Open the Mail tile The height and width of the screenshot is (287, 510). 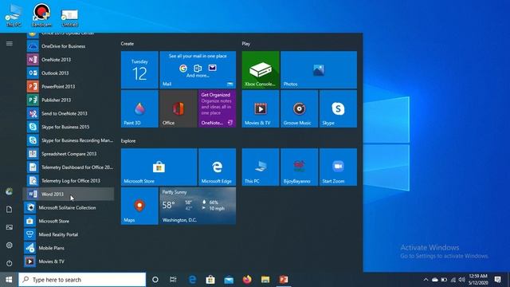click(x=198, y=69)
